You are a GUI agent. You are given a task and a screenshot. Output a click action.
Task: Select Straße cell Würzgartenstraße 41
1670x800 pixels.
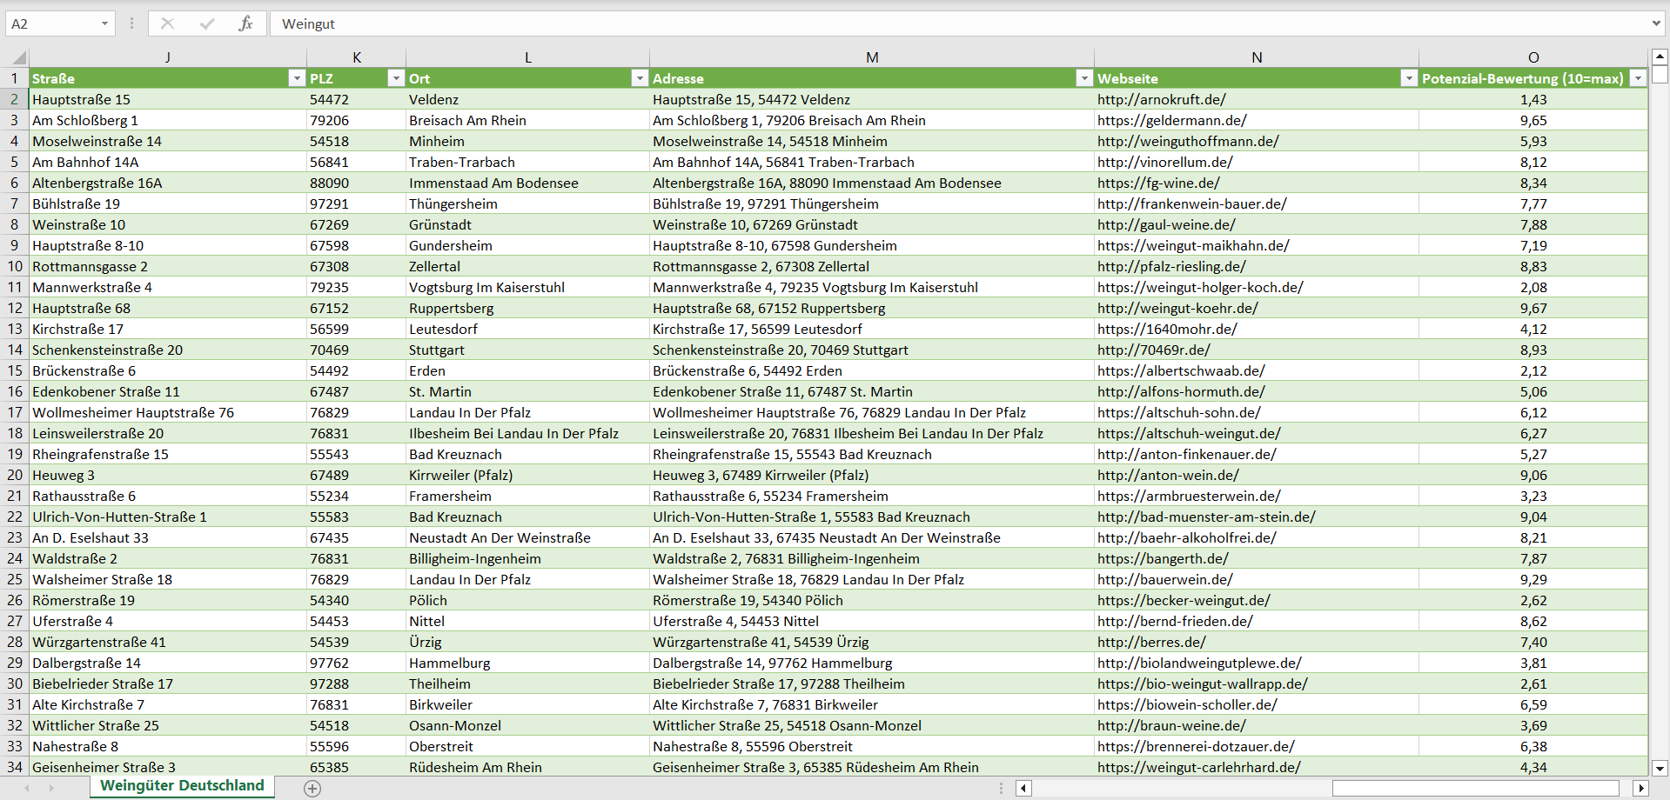pyautogui.click(x=168, y=642)
